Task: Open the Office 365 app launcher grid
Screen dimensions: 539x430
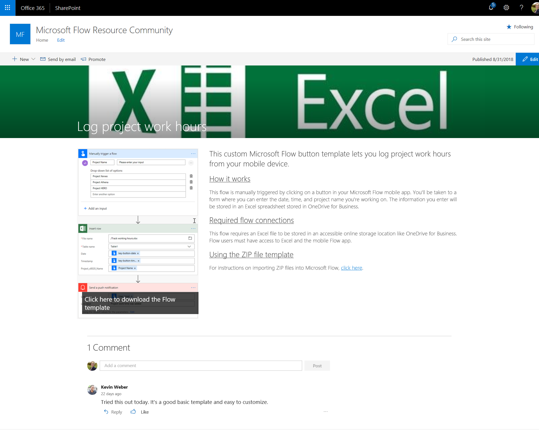Action: (8, 8)
